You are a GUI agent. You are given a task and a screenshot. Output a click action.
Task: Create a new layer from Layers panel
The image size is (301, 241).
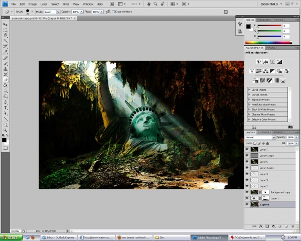point(286,226)
